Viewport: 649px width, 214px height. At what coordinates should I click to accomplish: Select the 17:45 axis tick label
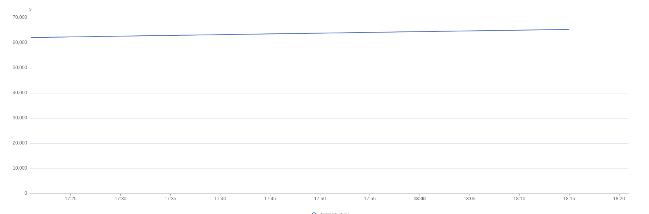[270, 199]
